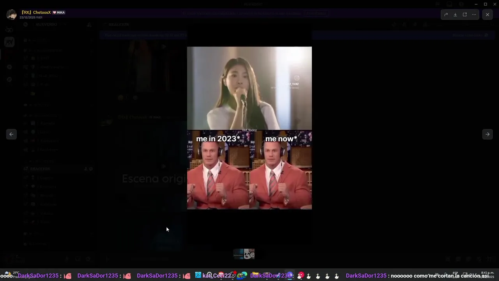
Task: Minimize the Discord window
Action: point(476,4)
